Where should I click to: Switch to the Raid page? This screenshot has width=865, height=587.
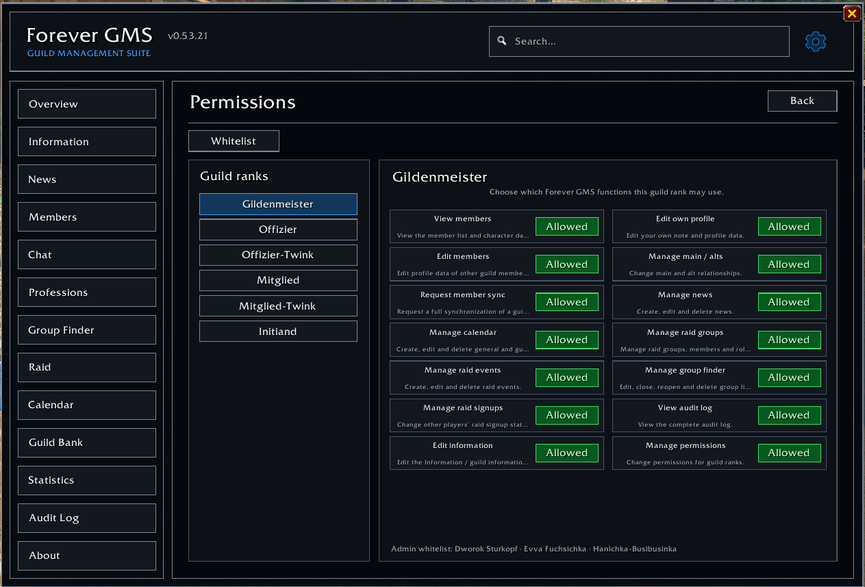tap(87, 367)
